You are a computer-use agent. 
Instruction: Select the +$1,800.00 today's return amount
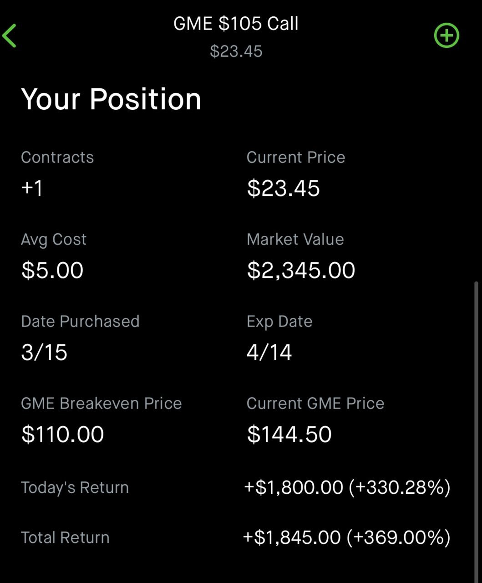[294, 487]
